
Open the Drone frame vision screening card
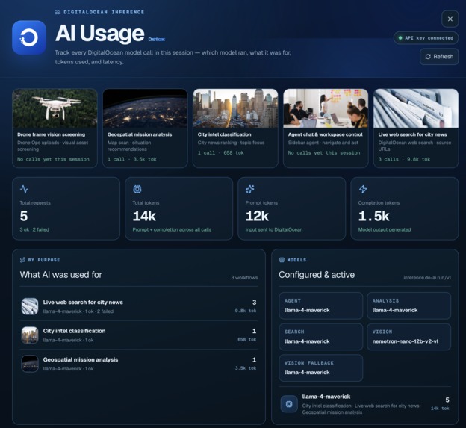pyautogui.click(x=55, y=128)
